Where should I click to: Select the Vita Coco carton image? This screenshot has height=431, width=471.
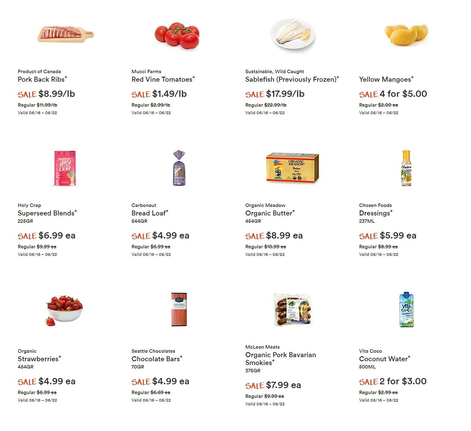pyautogui.click(x=406, y=310)
